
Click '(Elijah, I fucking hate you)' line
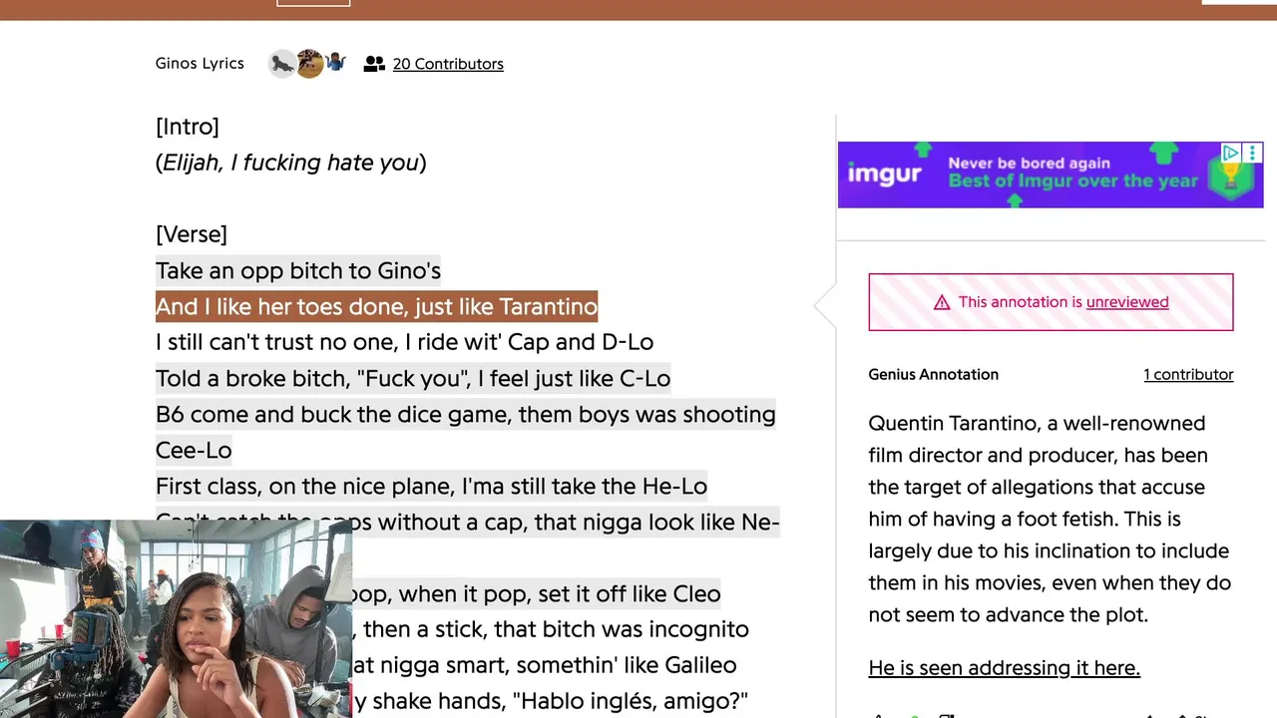coord(291,163)
